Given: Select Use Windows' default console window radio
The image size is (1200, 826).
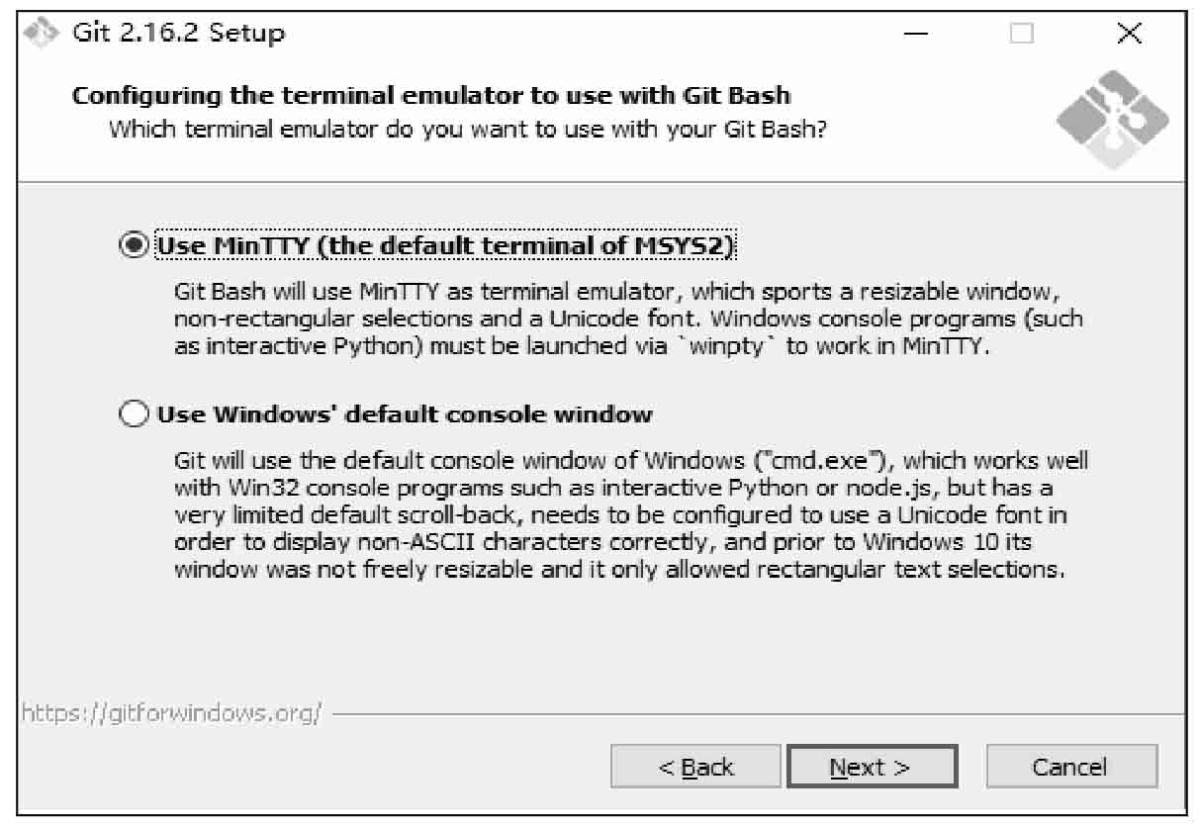Looking at the screenshot, I should click(134, 413).
